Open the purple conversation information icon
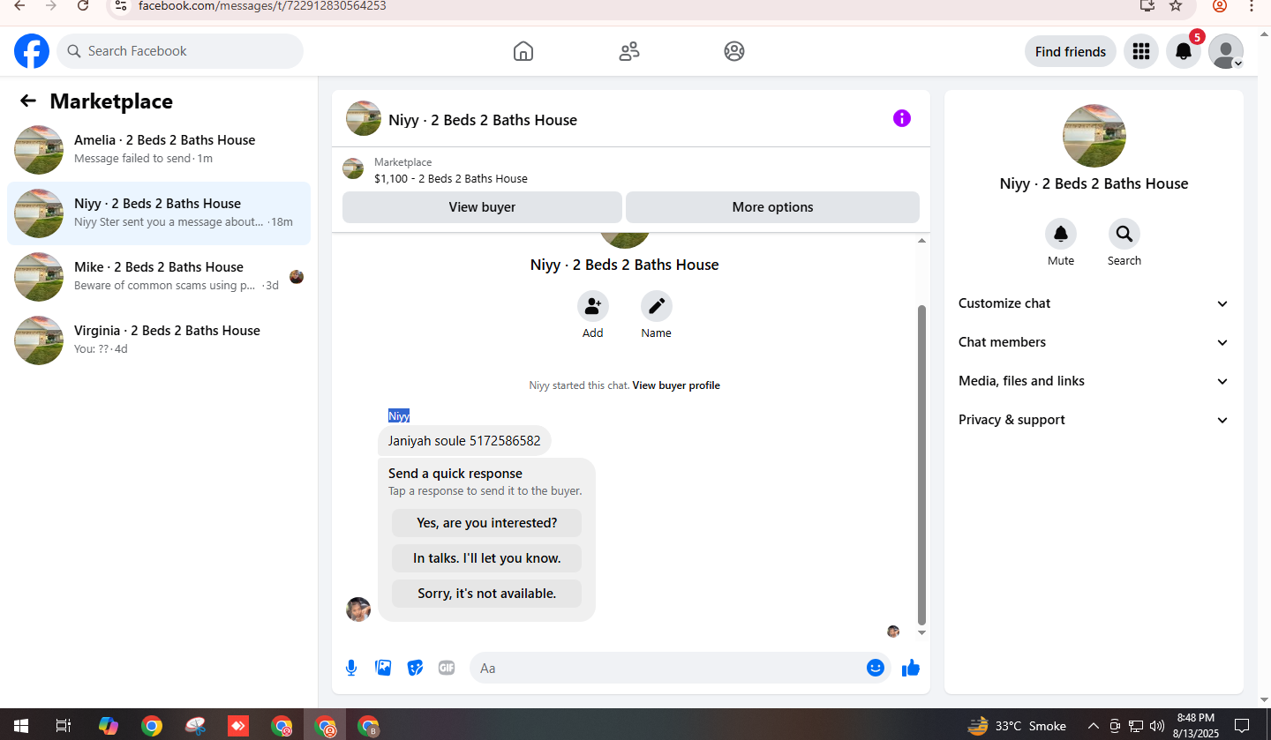 point(901,118)
